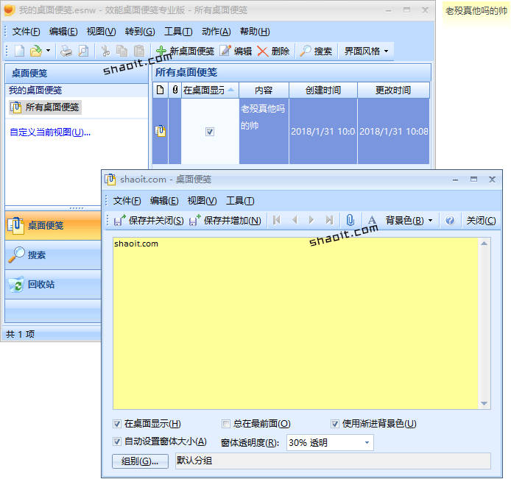511x479 pixels.
Task: Open the 背景色(B) color dropdown
Action: [x=409, y=221]
